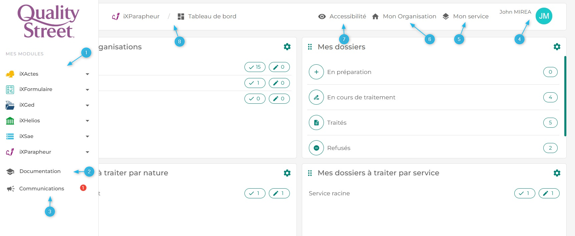
Task: Click the Accessibilité eye icon
Action: click(322, 16)
